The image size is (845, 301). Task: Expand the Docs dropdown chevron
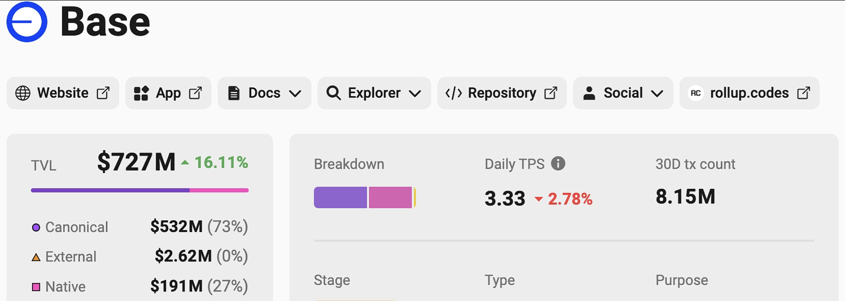tap(295, 93)
